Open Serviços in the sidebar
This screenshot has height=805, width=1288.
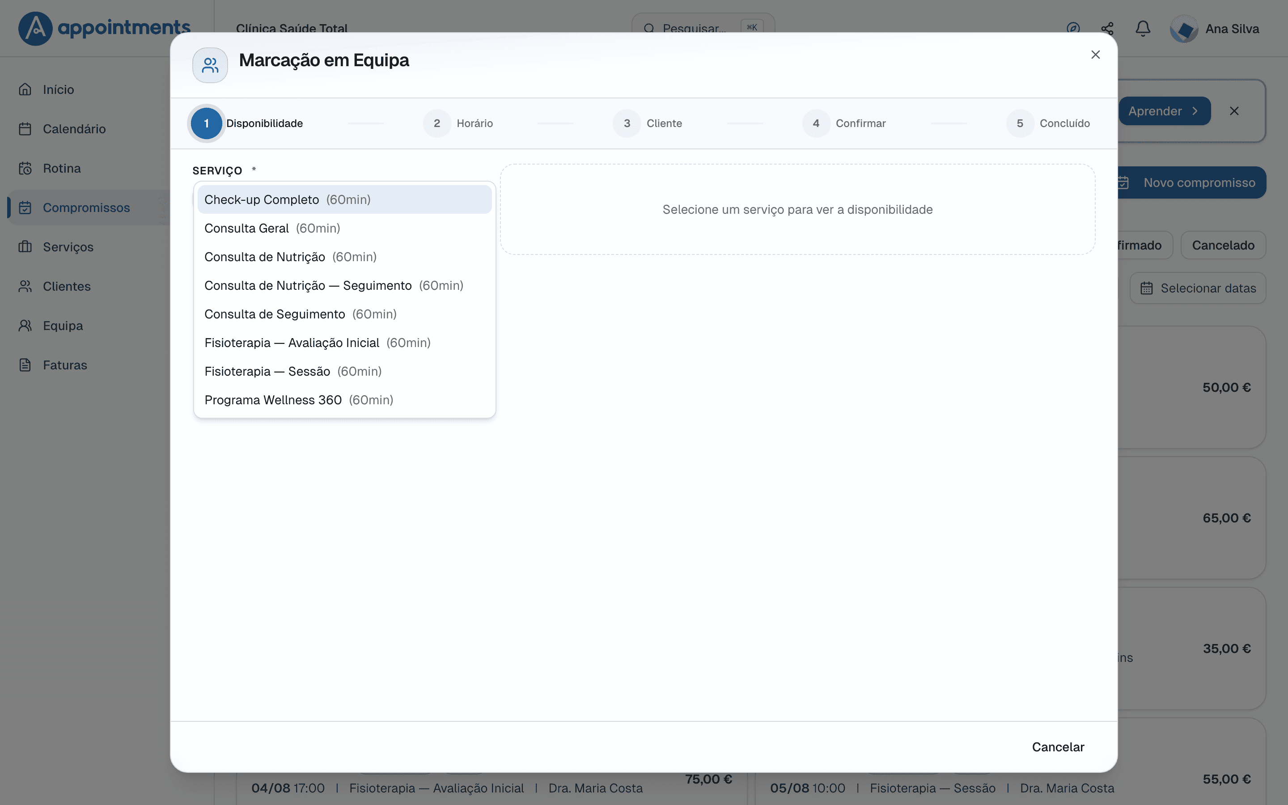pos(88,247)
